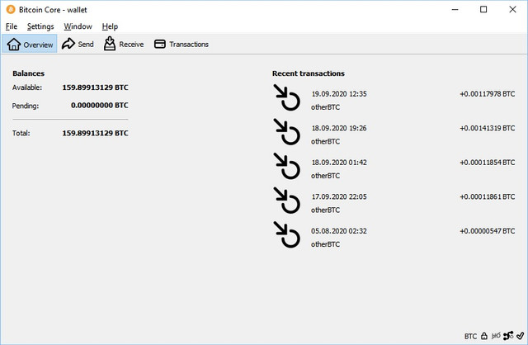Click the incoming icon for 17.09.2020 22:05 transaction
The height and width of the screenshot is (345, 528).
[x=286, y=201]
